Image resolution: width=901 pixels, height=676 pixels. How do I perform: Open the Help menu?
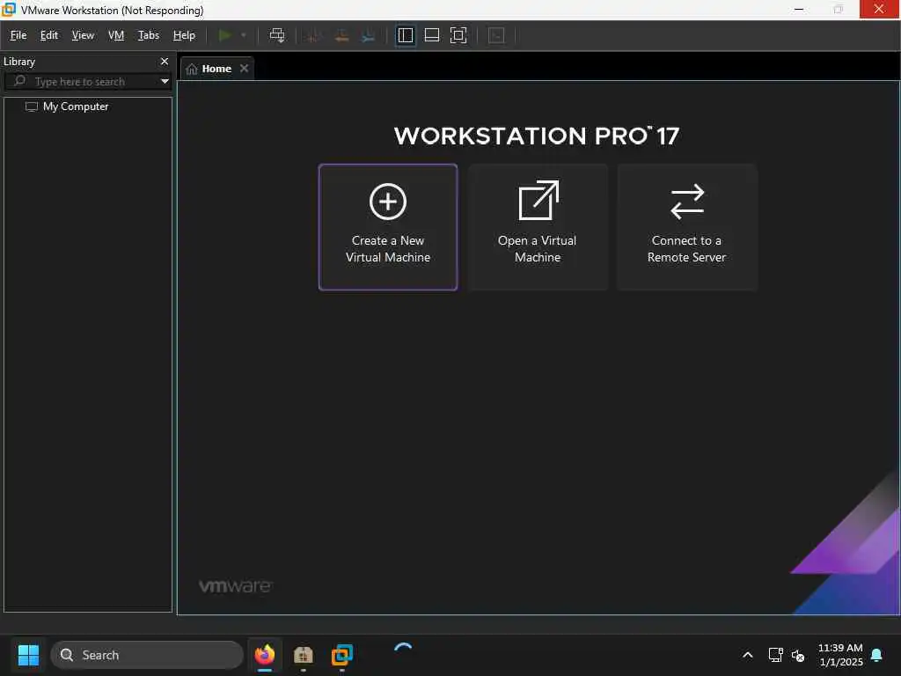(184, 35)
